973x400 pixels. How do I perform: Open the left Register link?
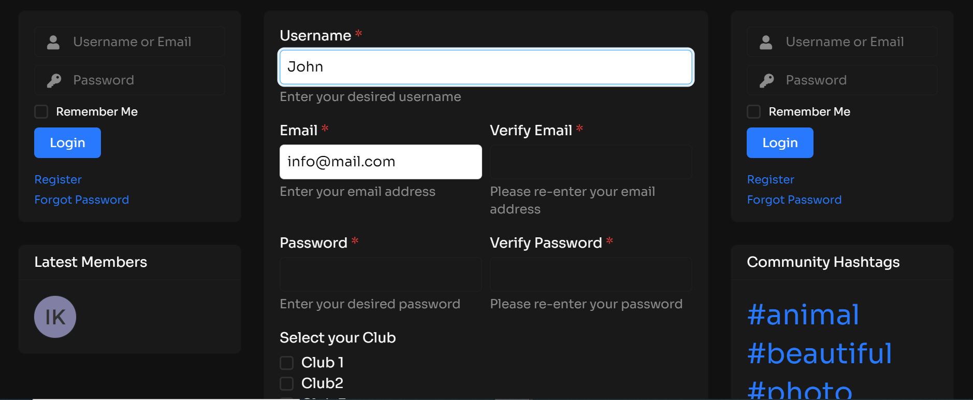(58, 179)
